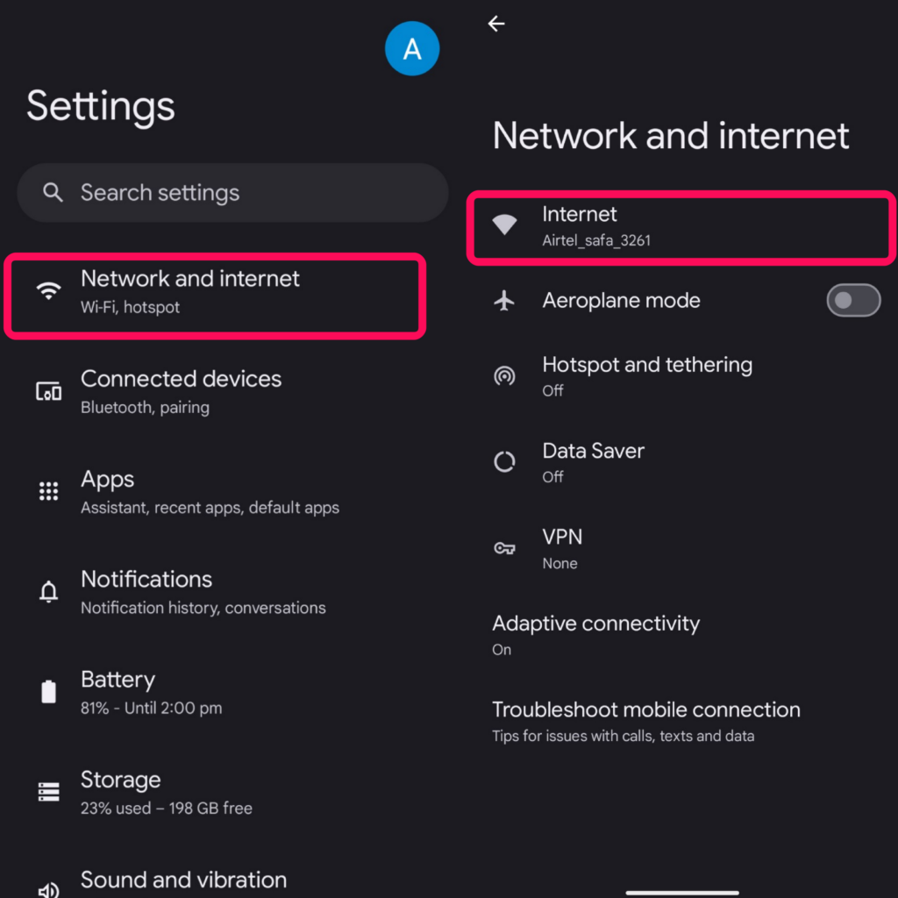Click the Hotspot and tethering icon
The height and width of the screenshot is (898, 898).
504,375
